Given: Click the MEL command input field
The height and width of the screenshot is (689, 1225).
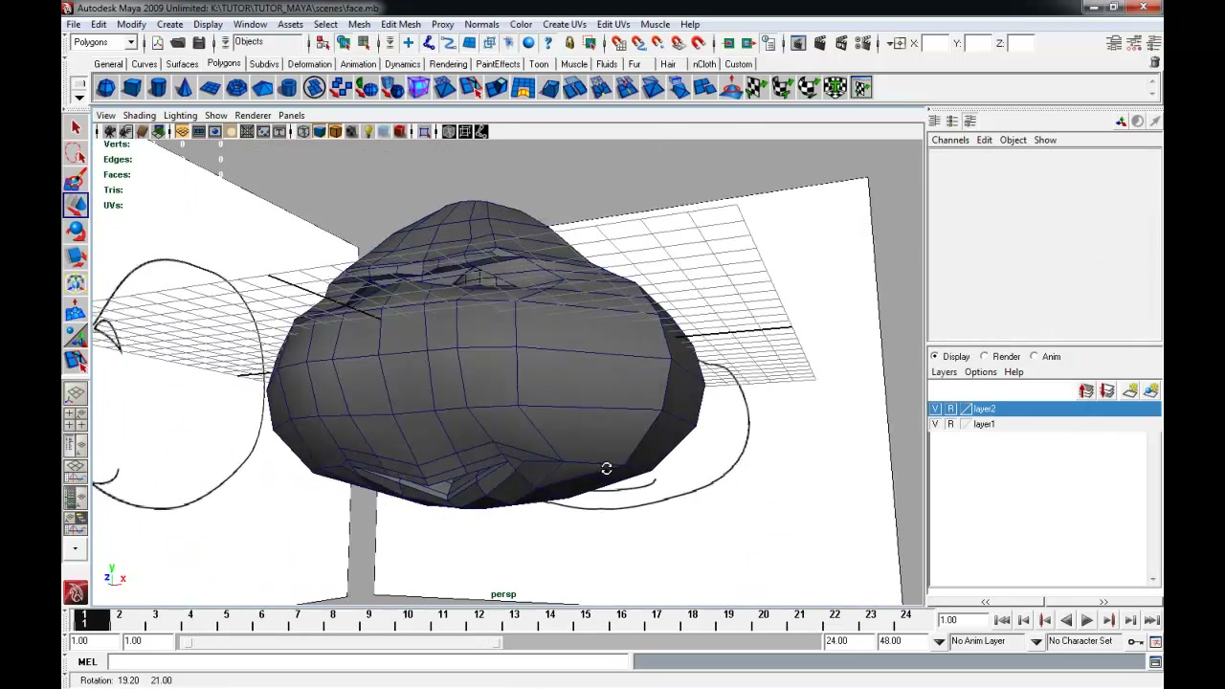Looking at the screenshot, I should pos(367,662).
